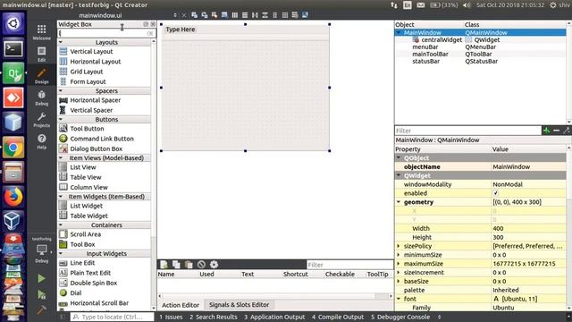Collapse the Layouts category in Widget Box

point(61,42)
